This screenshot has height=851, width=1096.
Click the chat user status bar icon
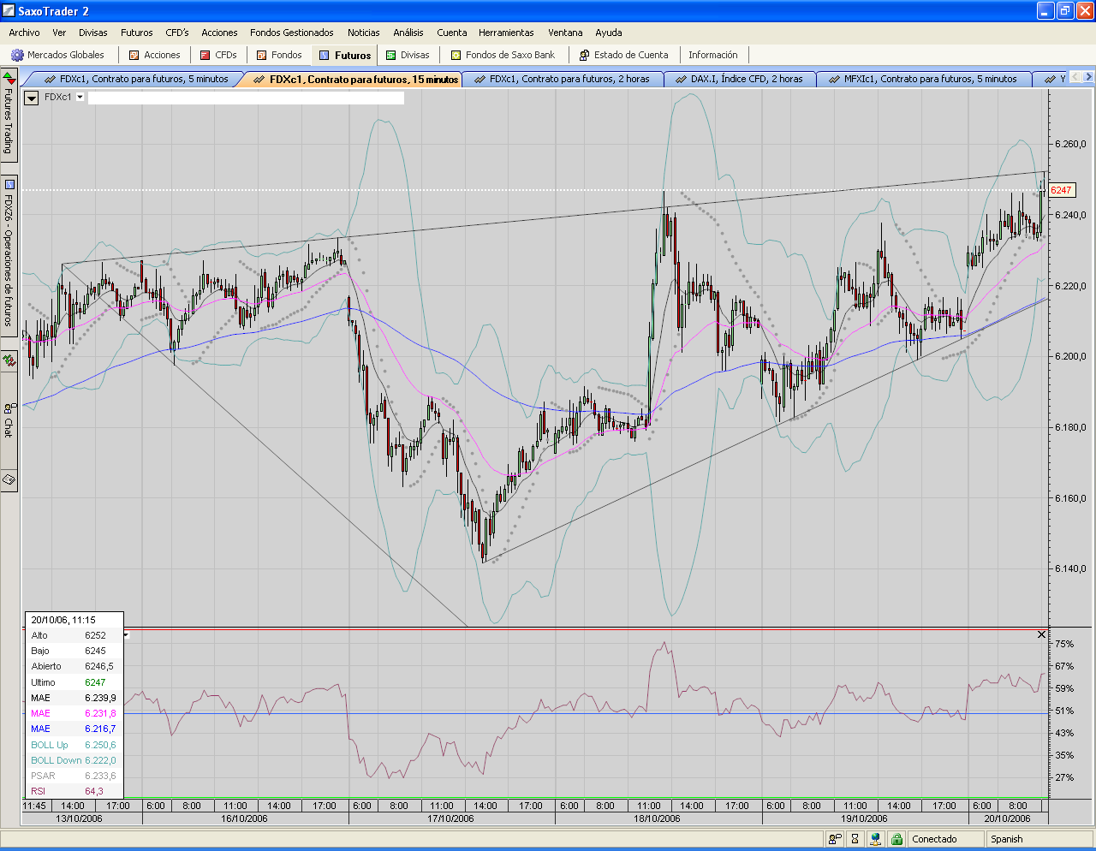click(x=834, y=839)
